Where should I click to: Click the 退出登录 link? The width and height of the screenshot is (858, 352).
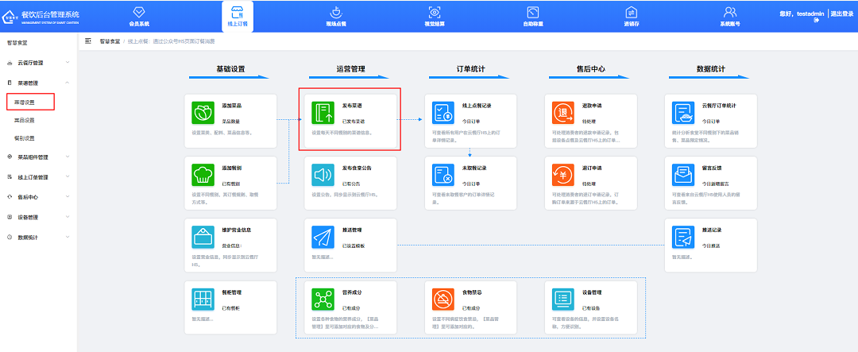pos(841,14)
